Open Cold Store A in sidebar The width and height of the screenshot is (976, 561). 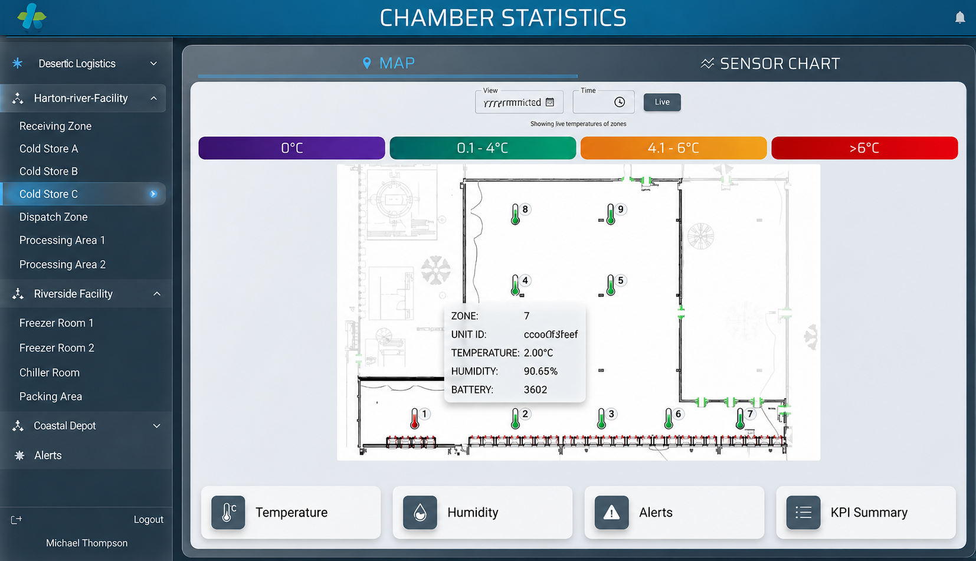pyautogui.click(x=49, y=149)
